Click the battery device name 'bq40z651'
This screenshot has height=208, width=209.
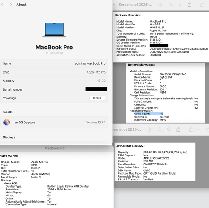click(166, 77)
